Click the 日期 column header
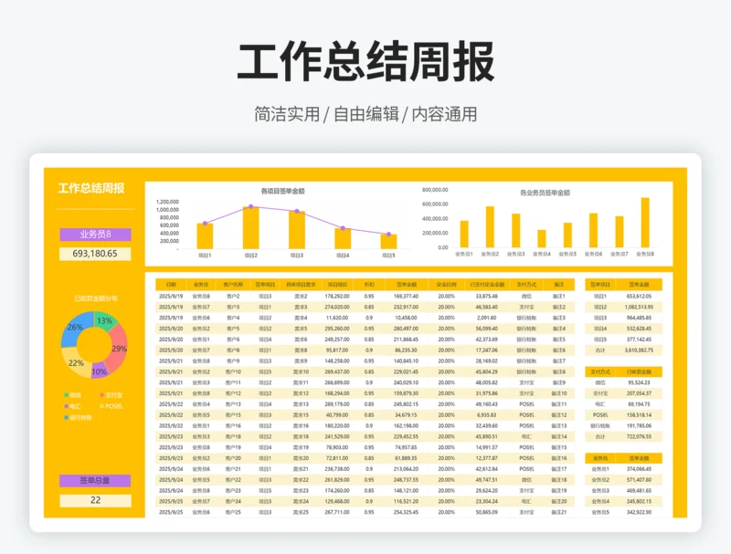Image resolution: width=731 pixels, height=554 pixels. tap(171, 285)
